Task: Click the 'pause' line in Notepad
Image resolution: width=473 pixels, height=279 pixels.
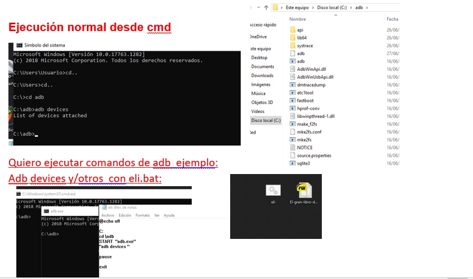Action: click(105, 257)
